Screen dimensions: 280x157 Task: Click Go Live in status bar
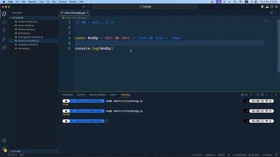(254, 155)
